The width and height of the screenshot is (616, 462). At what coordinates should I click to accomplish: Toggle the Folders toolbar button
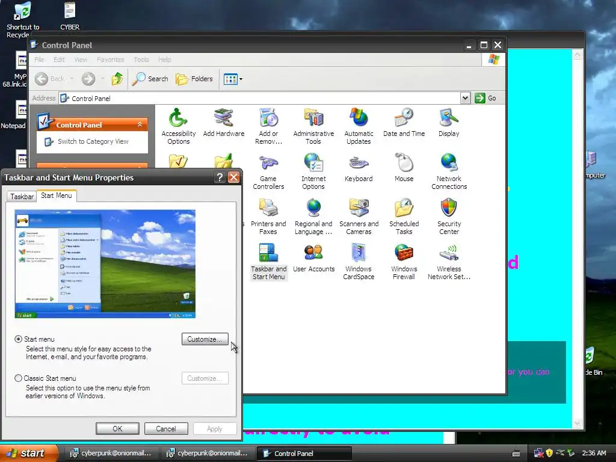coord(194,79)
